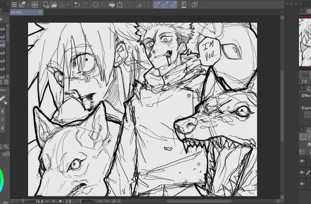Open the Layer panel menu icon
311x204 pixels.
click(x=302, y=129)
